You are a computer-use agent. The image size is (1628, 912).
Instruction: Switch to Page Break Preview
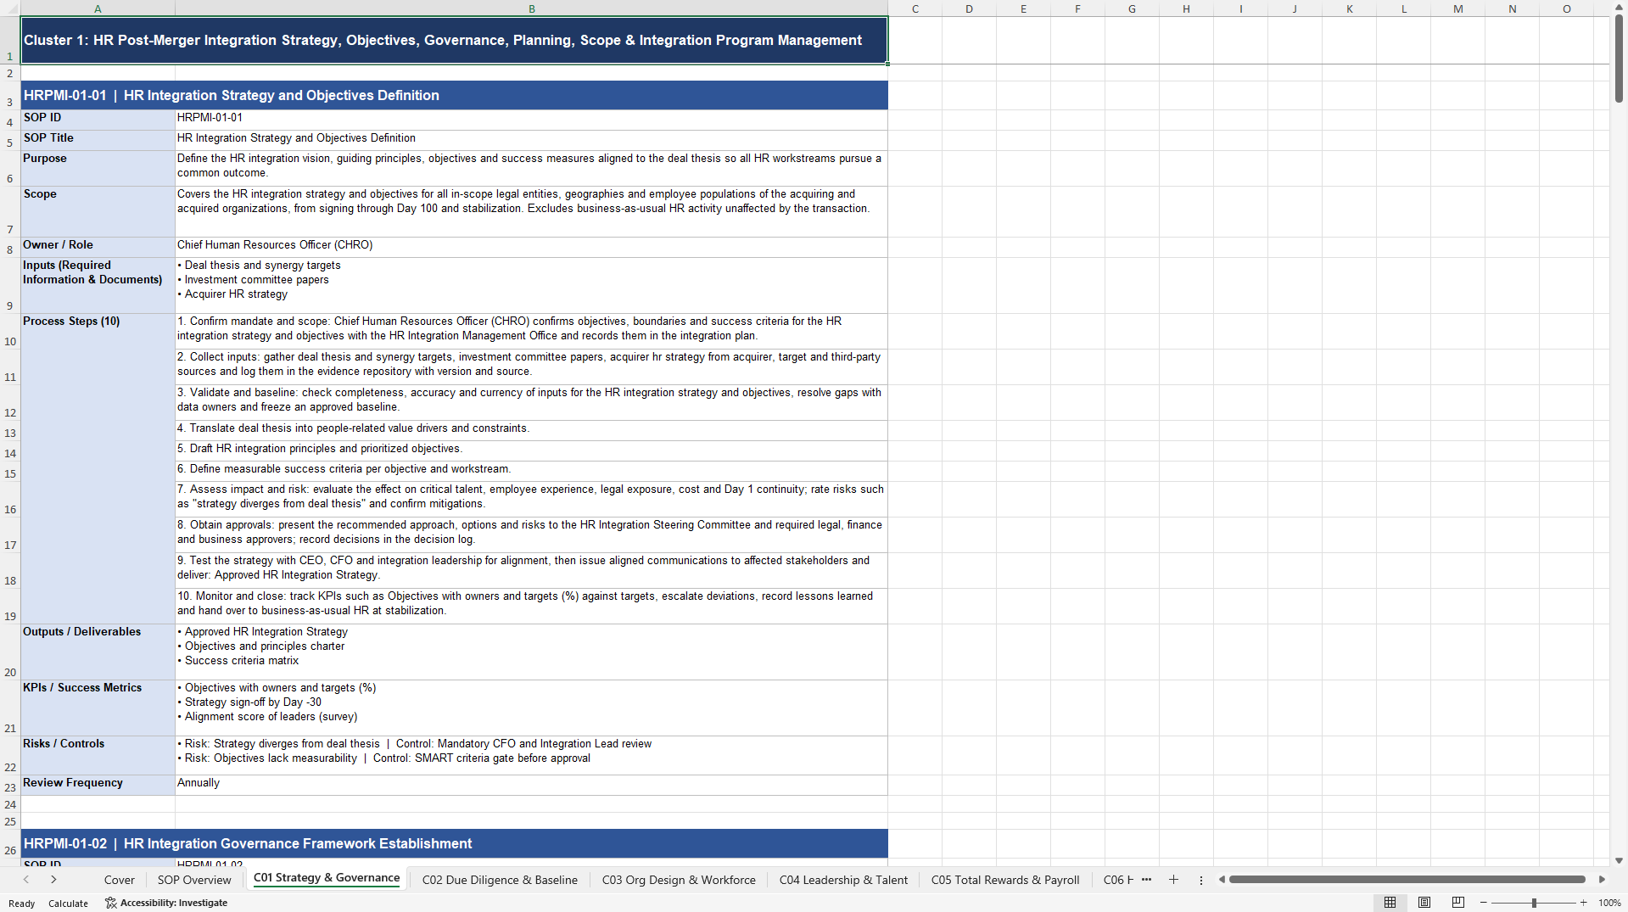[1458, 903]
